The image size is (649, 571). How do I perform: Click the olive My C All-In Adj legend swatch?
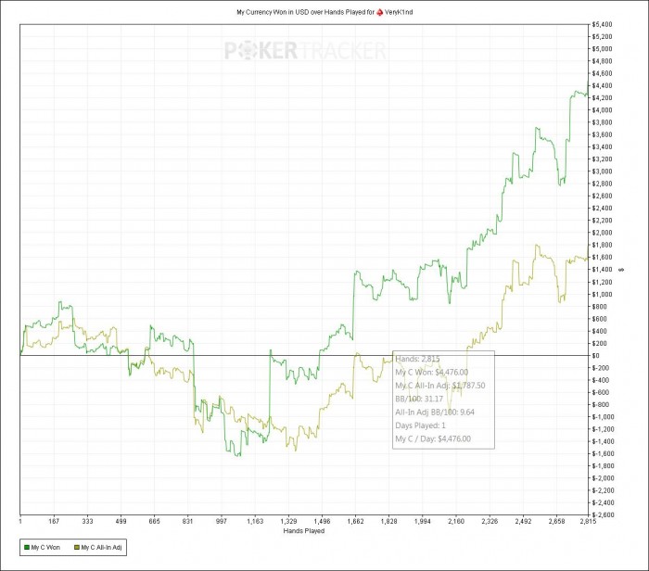77,548
